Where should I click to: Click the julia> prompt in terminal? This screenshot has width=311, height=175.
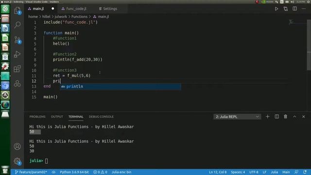36,161
